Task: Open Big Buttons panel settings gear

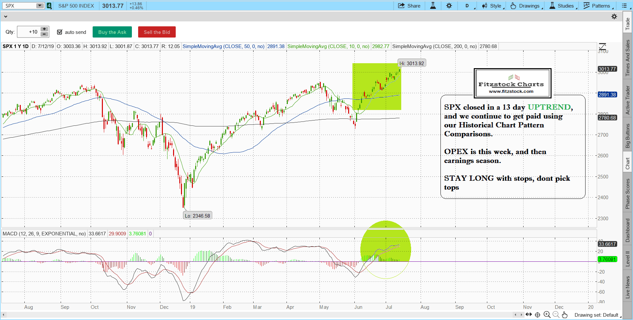Action: [614, 16]
